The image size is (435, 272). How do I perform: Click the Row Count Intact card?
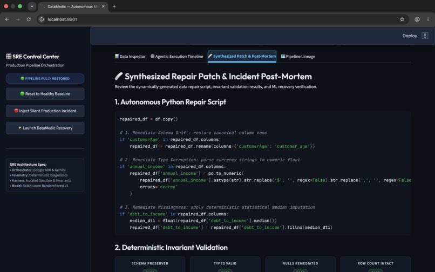click(x=375, y=264)
